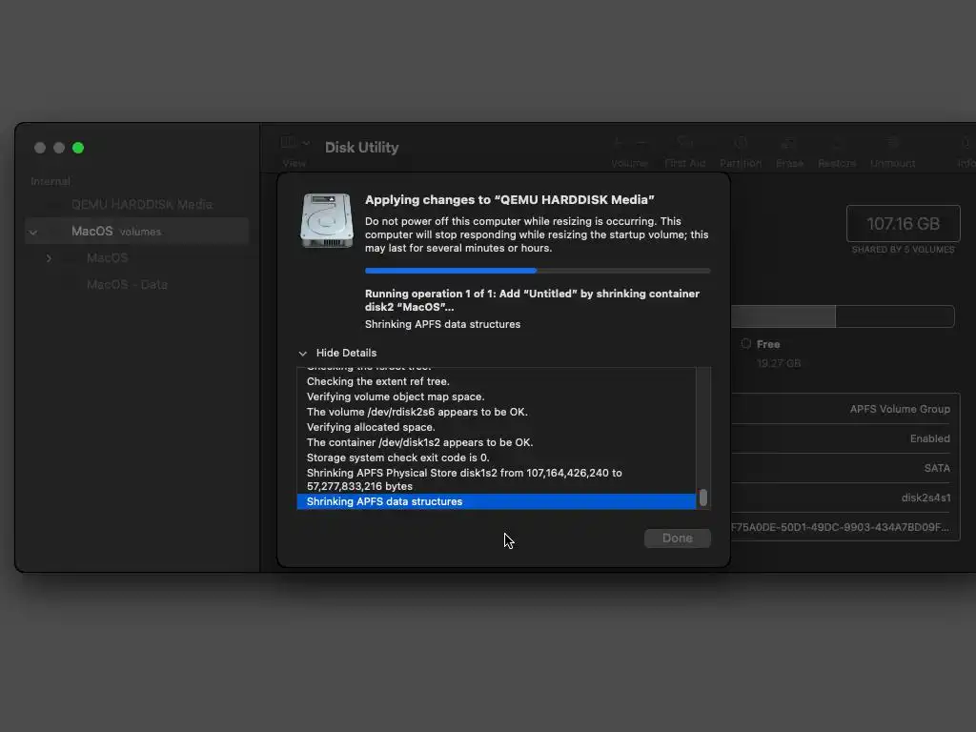Select the highlighted Shrinking APFS data structures log line
The width and height of the screenshot is (976, 732).
point(496,501)
